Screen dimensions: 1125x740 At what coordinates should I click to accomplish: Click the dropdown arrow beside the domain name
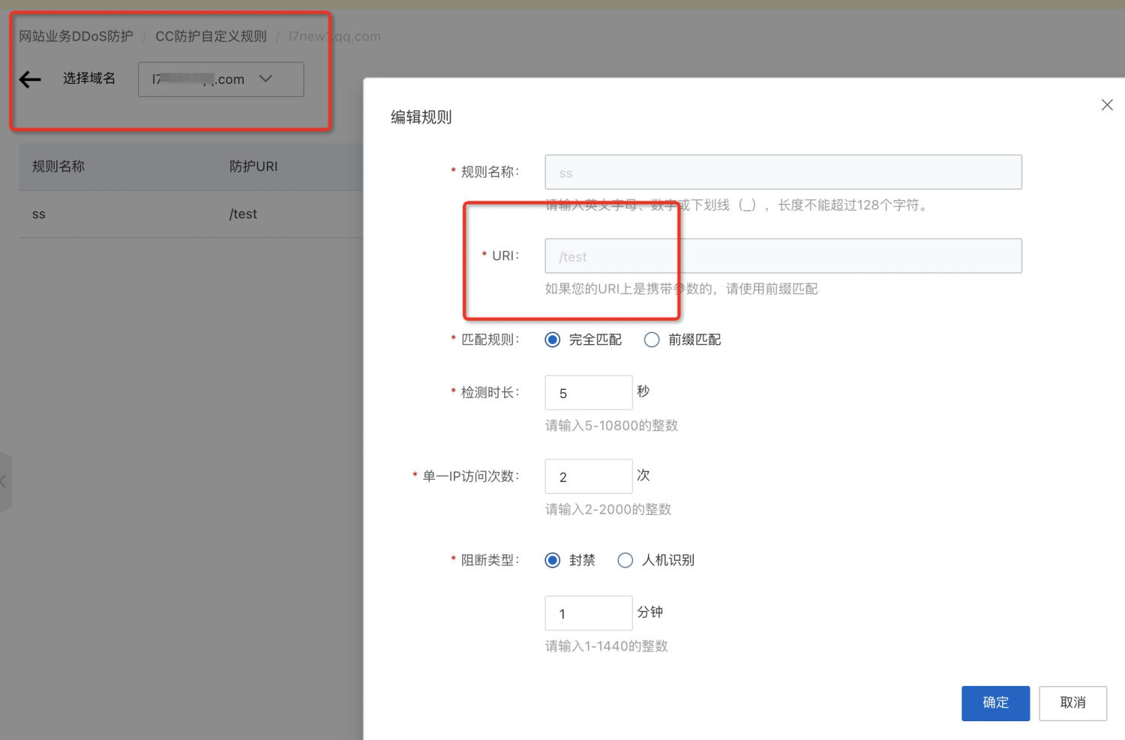(265, 79)
